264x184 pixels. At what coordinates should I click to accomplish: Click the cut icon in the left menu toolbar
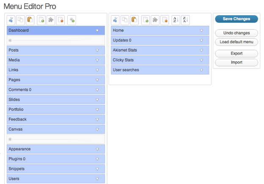[11, 20]
